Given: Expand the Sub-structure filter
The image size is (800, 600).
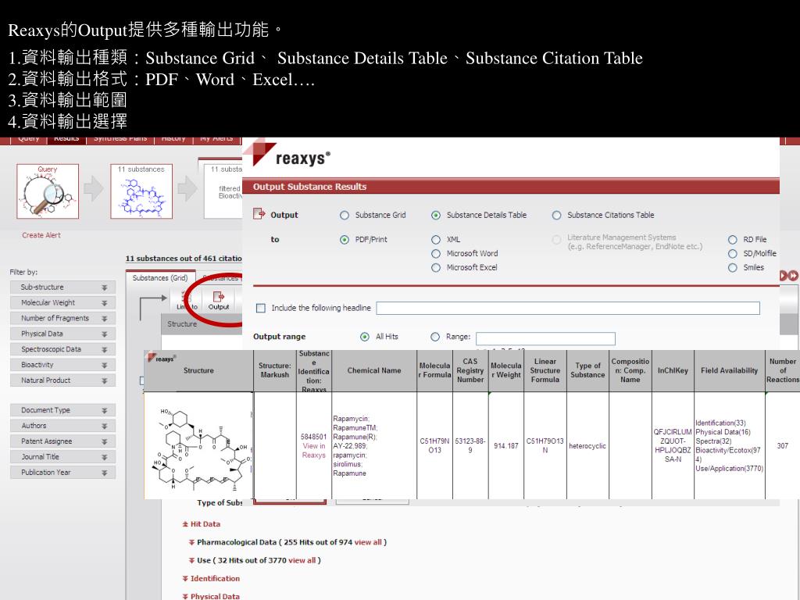Looking at the screenshot, I should click(x=62, y=287).
